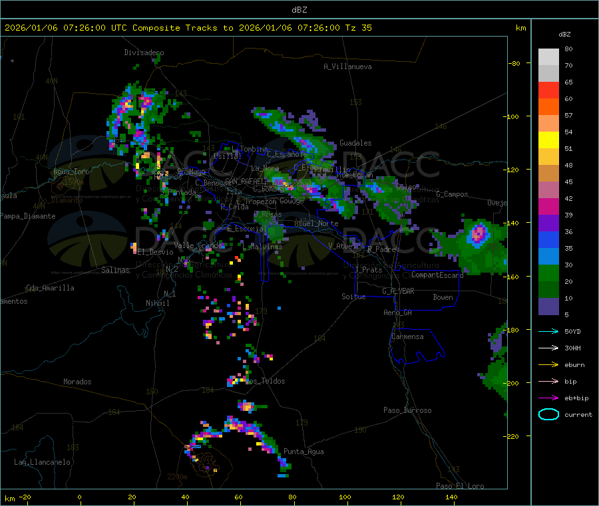Click the 60 km tick on bottom axis

238,497
